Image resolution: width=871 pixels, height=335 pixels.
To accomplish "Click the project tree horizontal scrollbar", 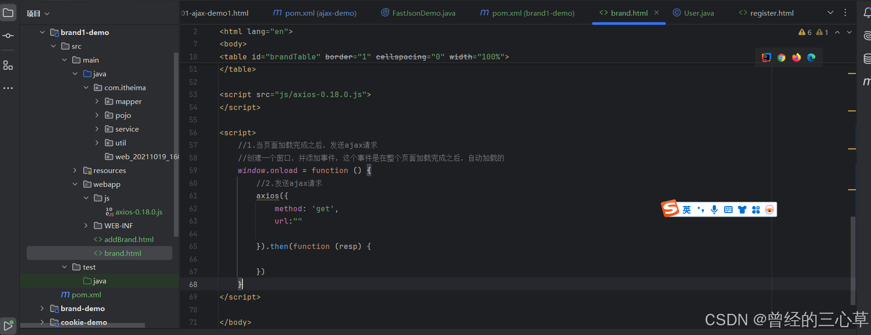I will click(x=82, y=325).
